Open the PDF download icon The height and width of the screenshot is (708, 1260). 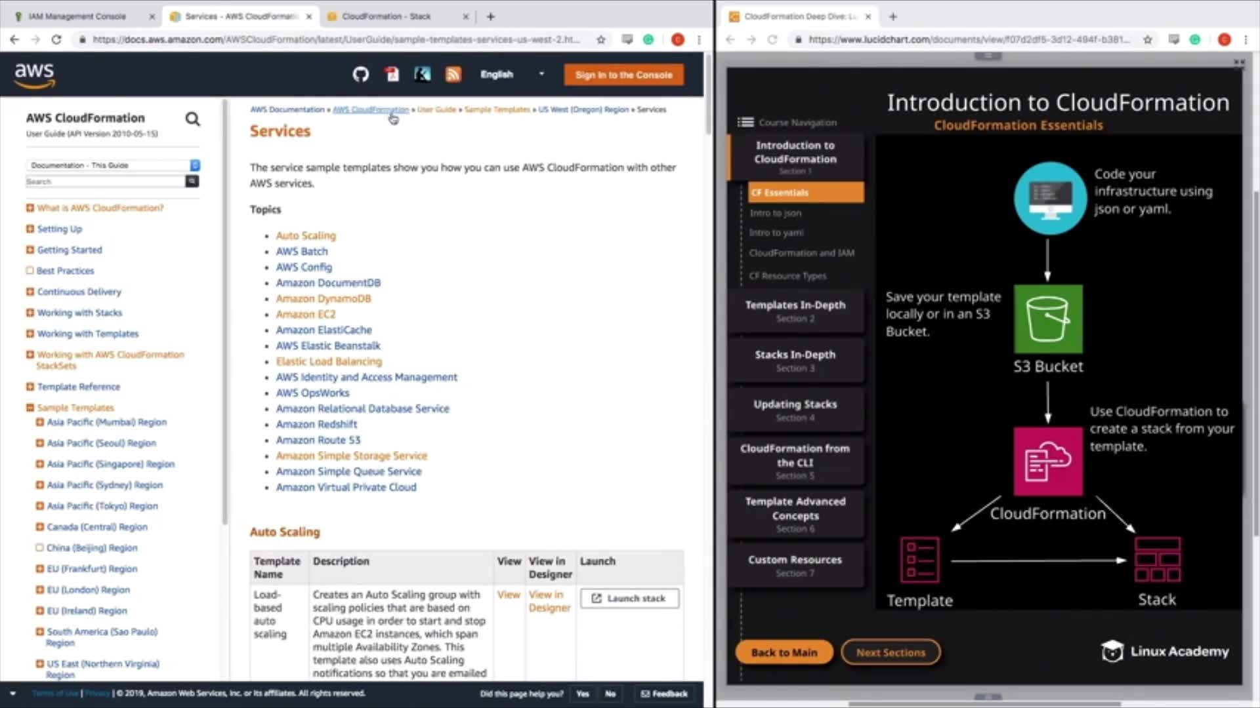point(392,74)
